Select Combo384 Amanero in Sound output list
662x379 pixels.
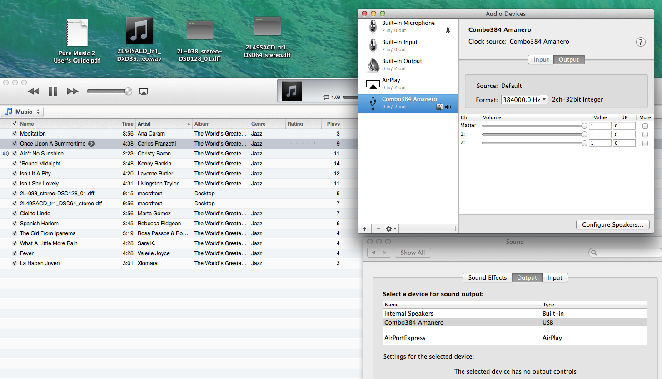(x=515, y=322)
